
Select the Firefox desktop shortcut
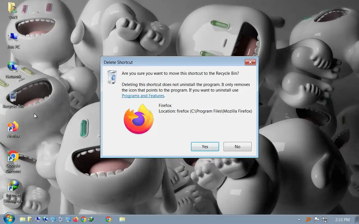[x=13, y=130]
